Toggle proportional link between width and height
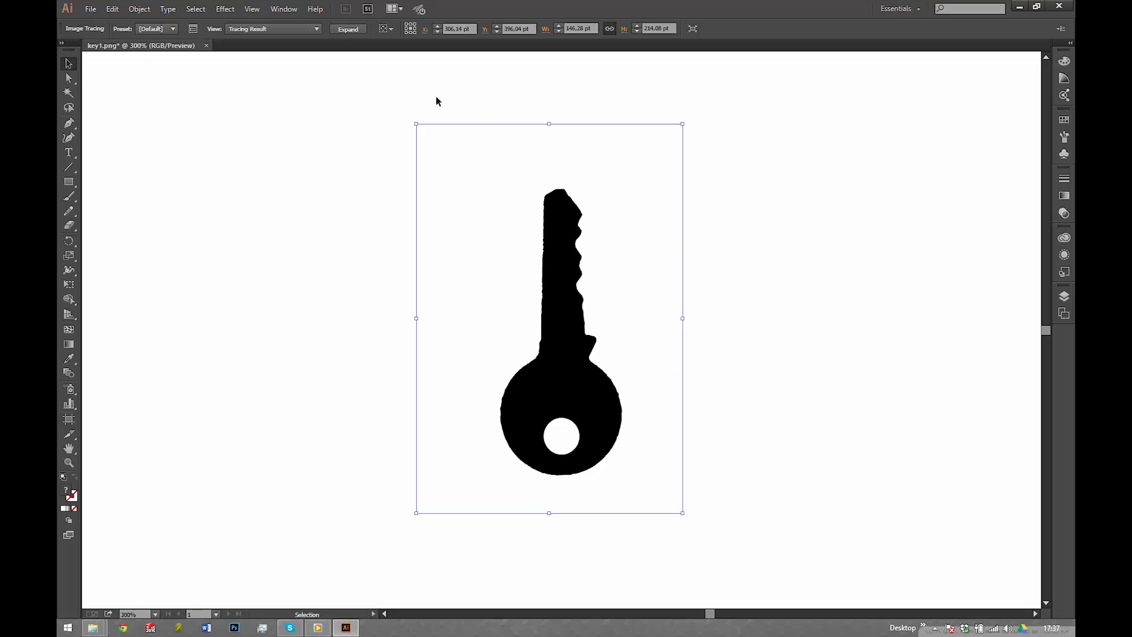The image size is (1132, 637). point(610,28)
